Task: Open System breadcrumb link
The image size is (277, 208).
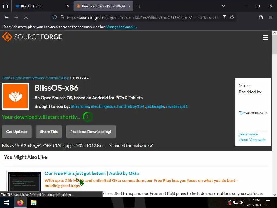Action: (52, 78)
